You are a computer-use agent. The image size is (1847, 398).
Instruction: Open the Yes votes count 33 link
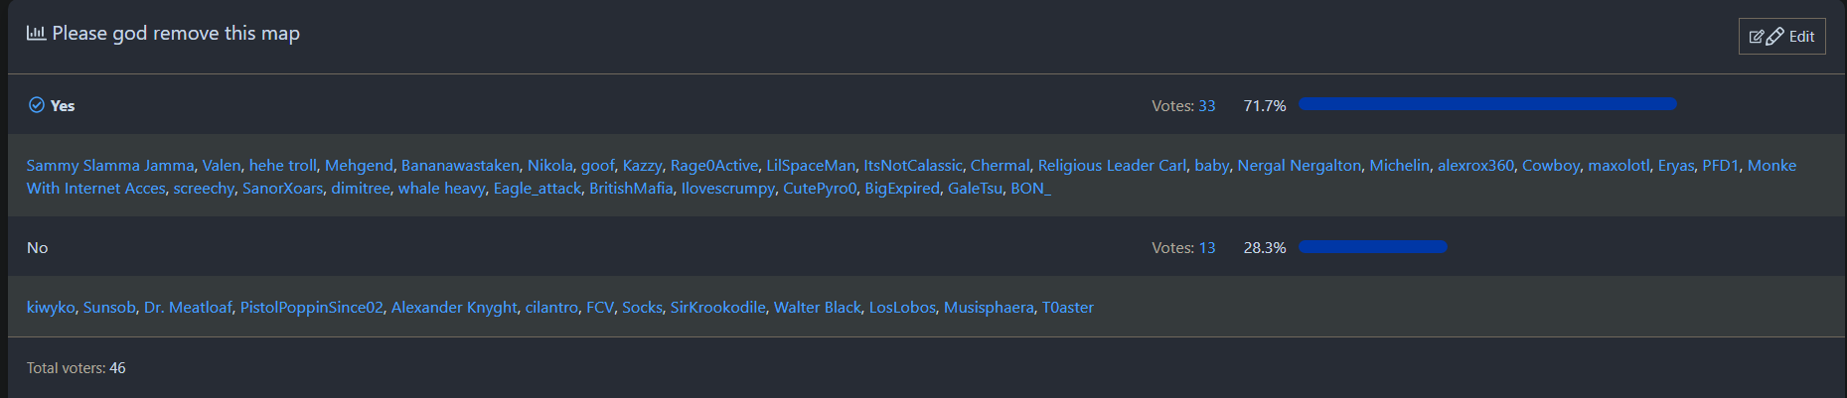click(x=1206, y=106)
